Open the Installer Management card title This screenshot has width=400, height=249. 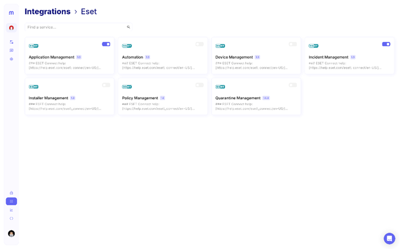(x=48, y=98)
